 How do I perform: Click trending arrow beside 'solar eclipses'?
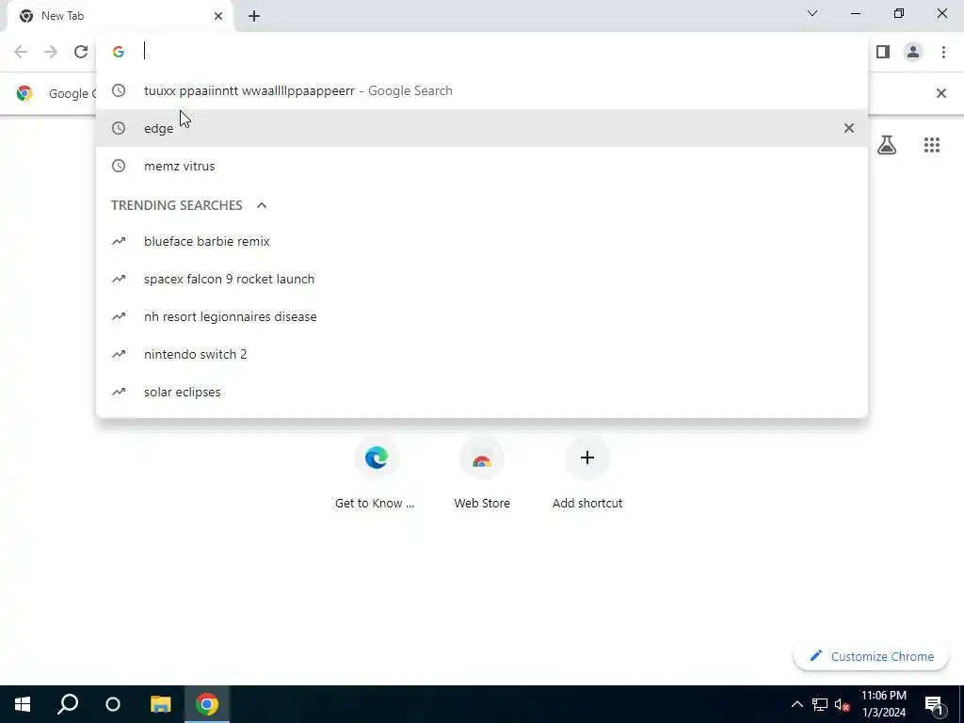click(119, 392)
